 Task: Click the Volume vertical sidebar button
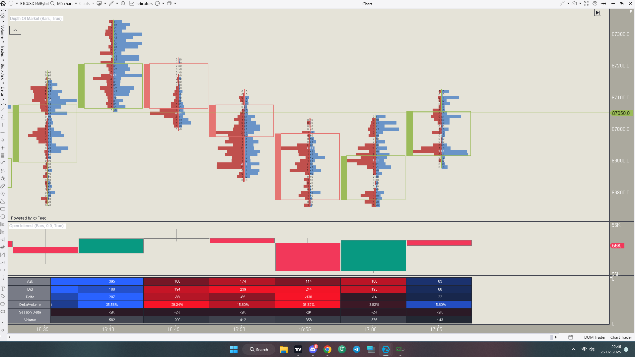3,32
